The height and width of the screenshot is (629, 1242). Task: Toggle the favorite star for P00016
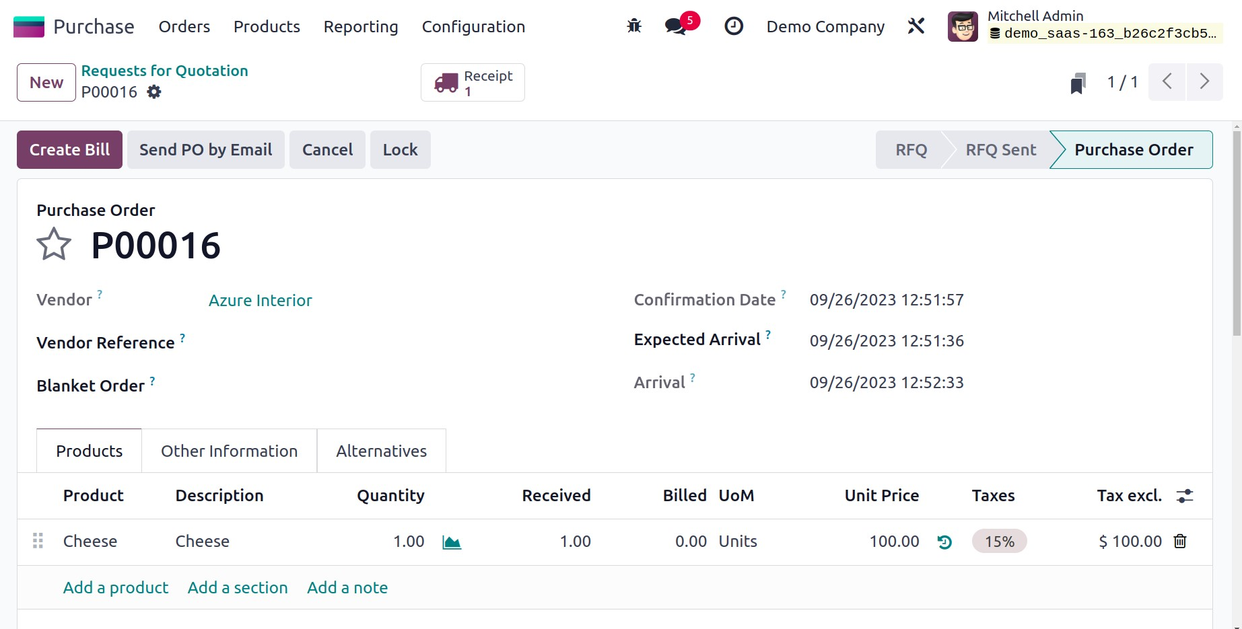click(54, 244)
